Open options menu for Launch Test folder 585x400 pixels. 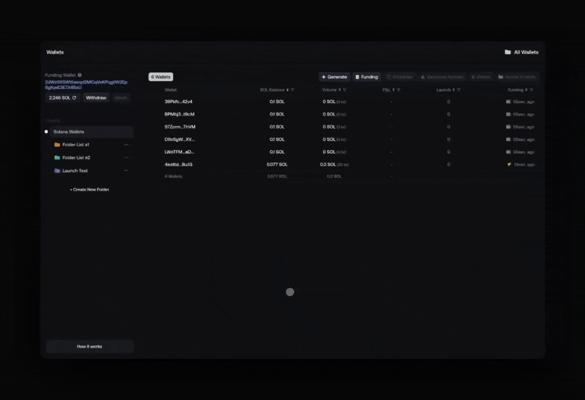(x=126, y=171)
